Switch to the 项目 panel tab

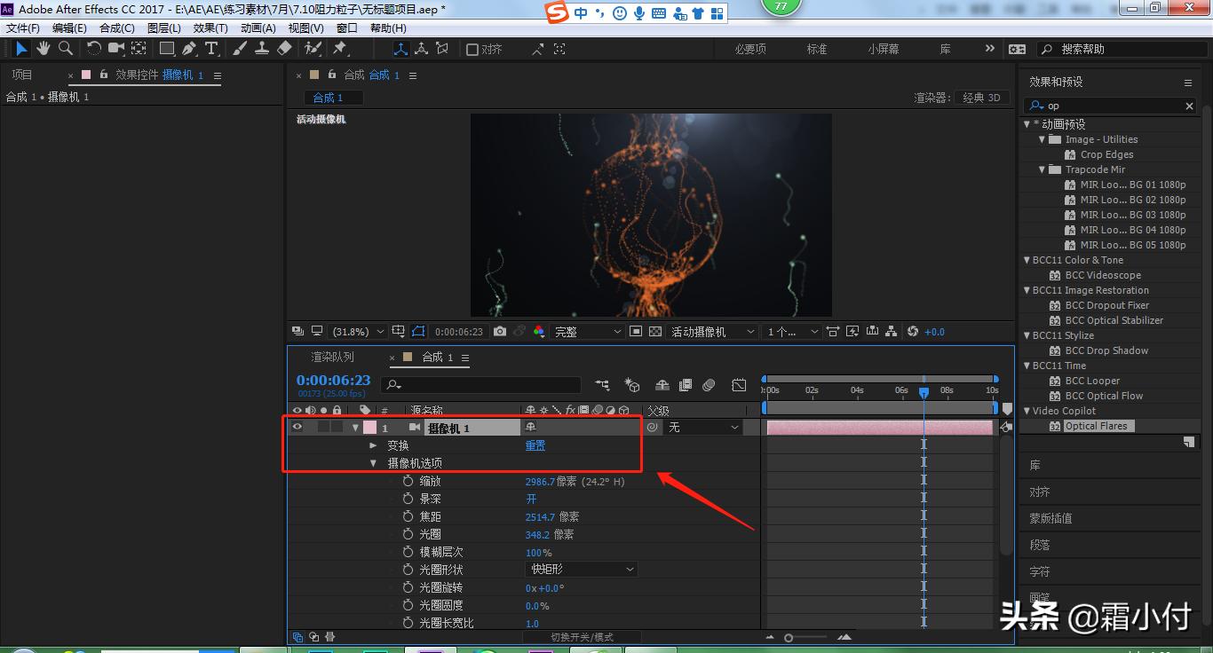coord(22,75)
